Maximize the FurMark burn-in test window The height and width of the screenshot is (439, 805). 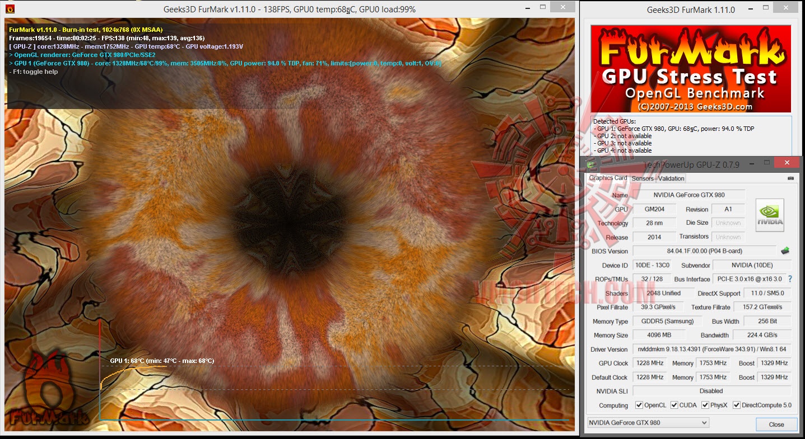tap(543, 7)
